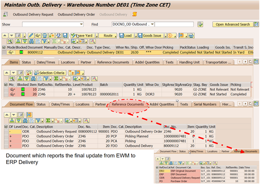Select row marker for the ODR document flow line
260x184 pixels.
coord(6,131)
